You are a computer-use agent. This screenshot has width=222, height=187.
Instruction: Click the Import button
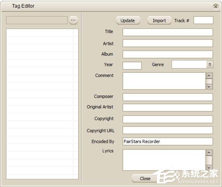click(159, 21)
